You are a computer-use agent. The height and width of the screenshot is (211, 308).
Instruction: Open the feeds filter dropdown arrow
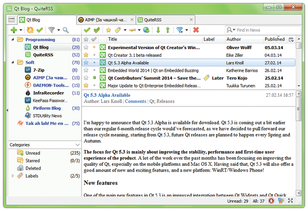(59, 30)
